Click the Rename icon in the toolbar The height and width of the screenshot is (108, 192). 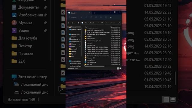(96, 17)
